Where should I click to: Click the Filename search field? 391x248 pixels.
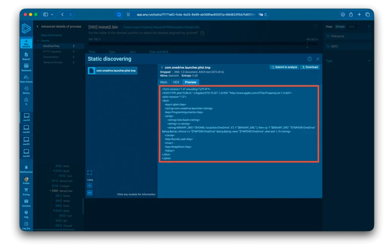[x=346, y=36]
